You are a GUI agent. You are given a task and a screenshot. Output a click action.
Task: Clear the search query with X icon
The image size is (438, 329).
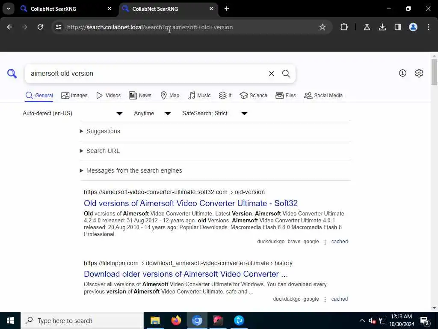click(x=271, y=74)
